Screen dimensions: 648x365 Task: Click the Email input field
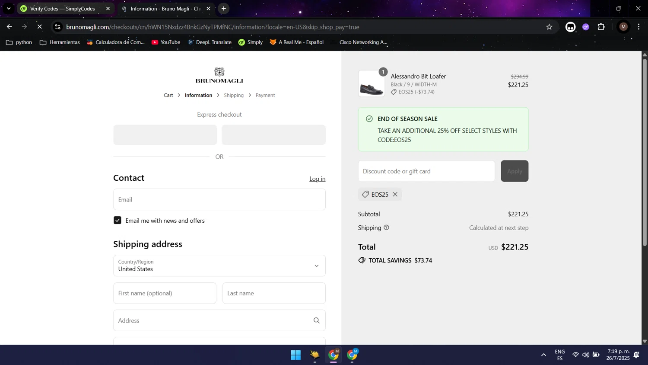tap(219, 199)
